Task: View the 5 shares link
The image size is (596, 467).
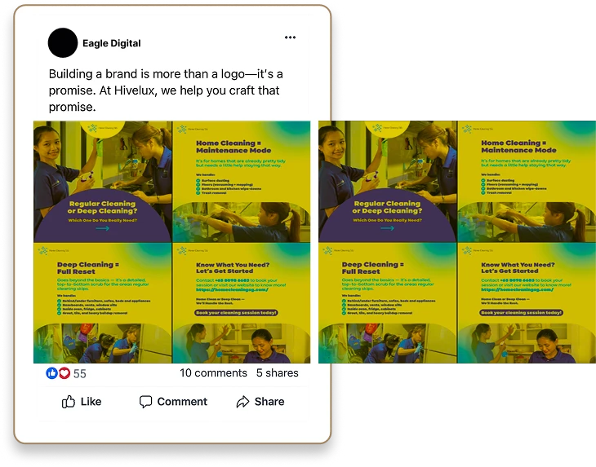Action: coord(277,373)
